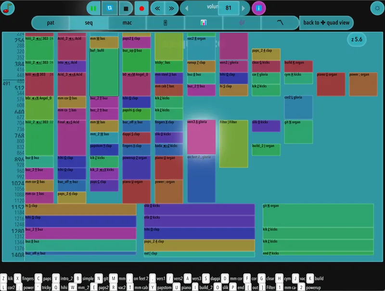385x291 pixels.
Task: Click the red music note app logo
Action: (x=8, y=8)
